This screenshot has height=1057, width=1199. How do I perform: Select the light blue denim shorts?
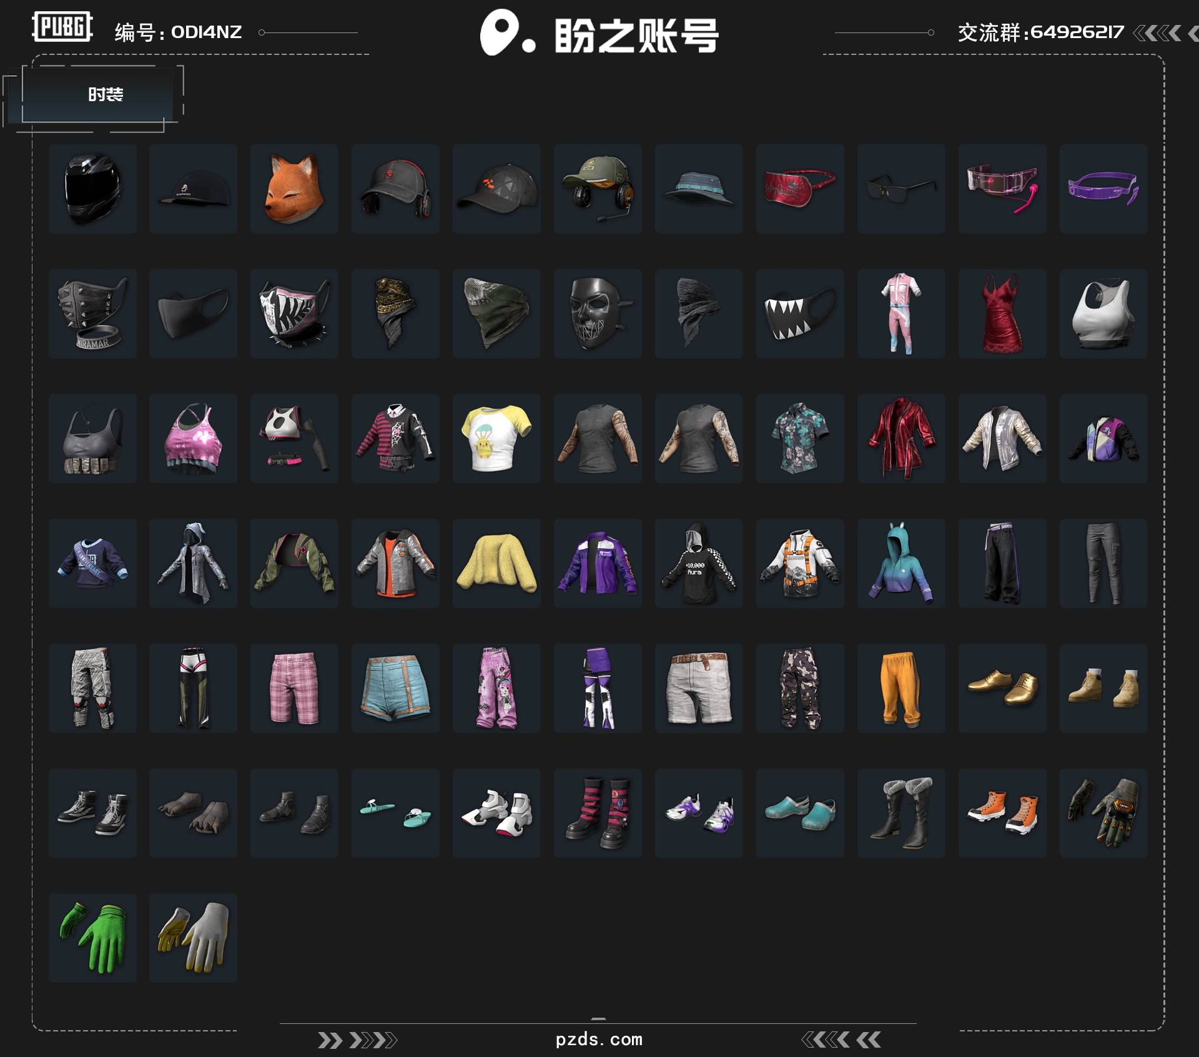[x=395, y=688]
